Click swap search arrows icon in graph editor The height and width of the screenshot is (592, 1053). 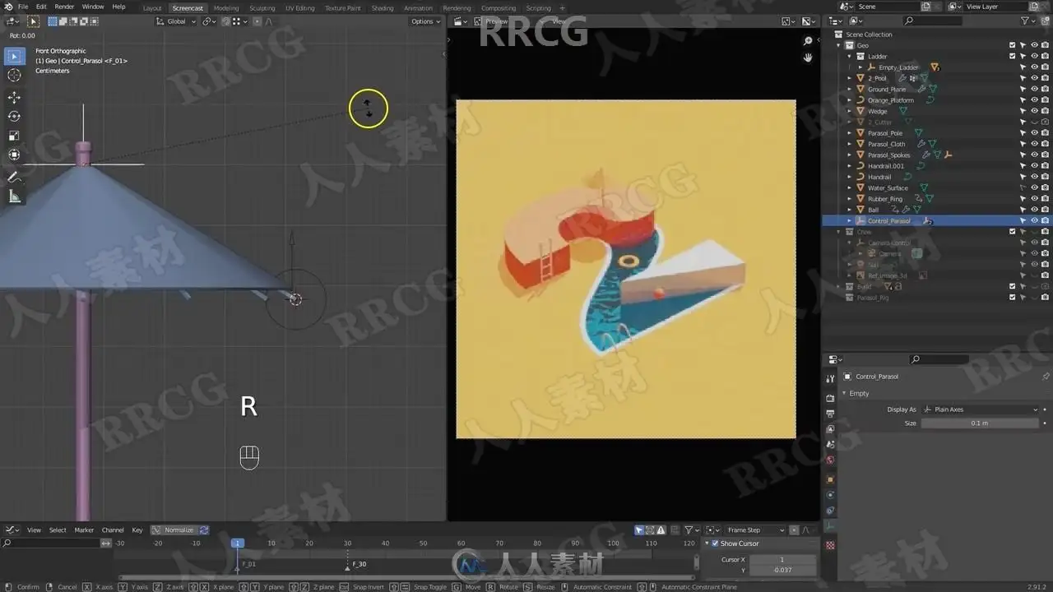click(x=106, y=543)
